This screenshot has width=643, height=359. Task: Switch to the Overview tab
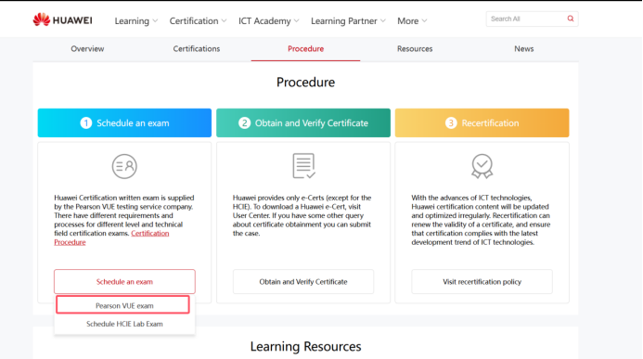[x=87, y=49]
